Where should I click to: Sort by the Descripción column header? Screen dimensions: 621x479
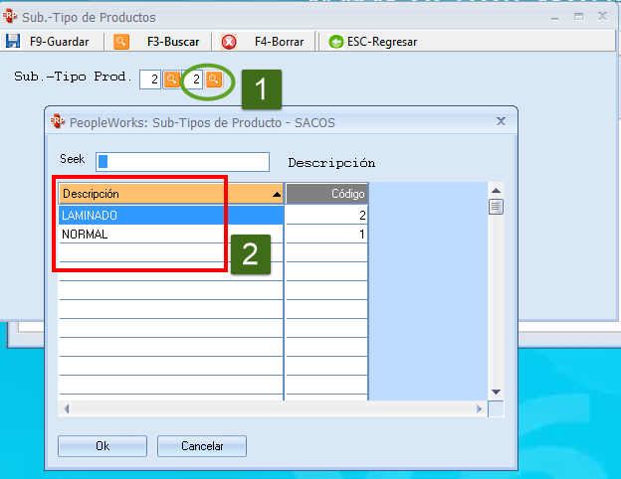(x=171, y=194)
